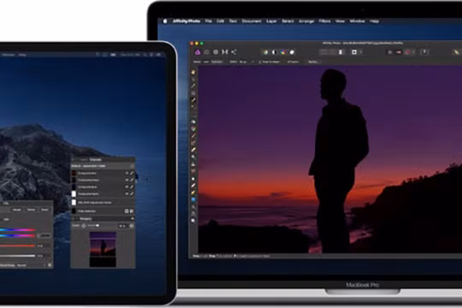
Task: Open the Help menu on the MacBook menu bar
Action: [x=374, y=21]
